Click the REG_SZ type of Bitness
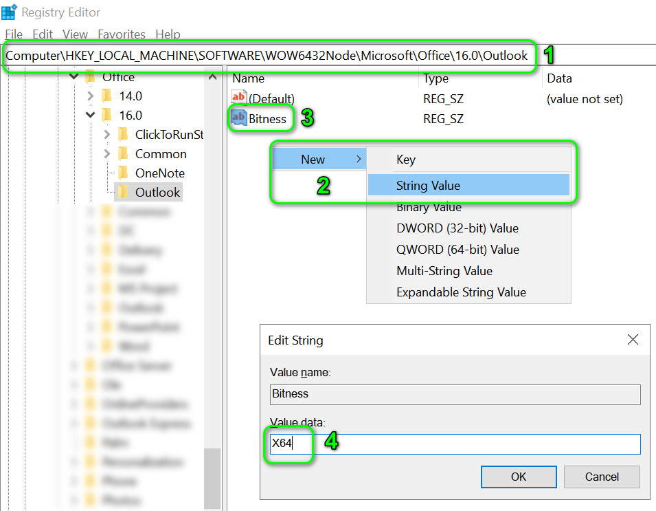656x511 pixels. [443, 119]
